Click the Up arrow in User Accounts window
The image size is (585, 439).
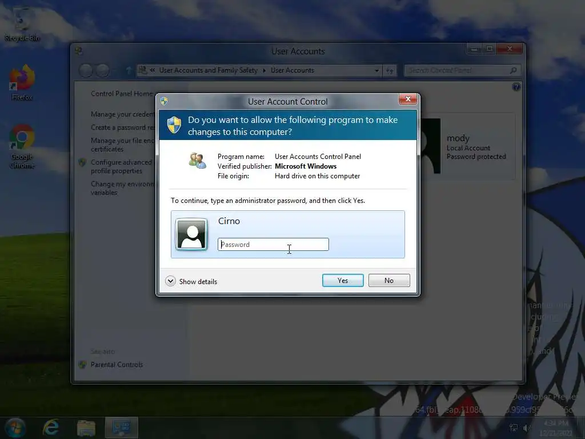(x=129, y=70)
